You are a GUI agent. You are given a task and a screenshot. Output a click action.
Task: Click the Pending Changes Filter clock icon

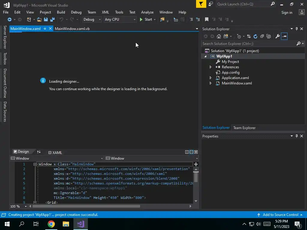click(239, 36)
